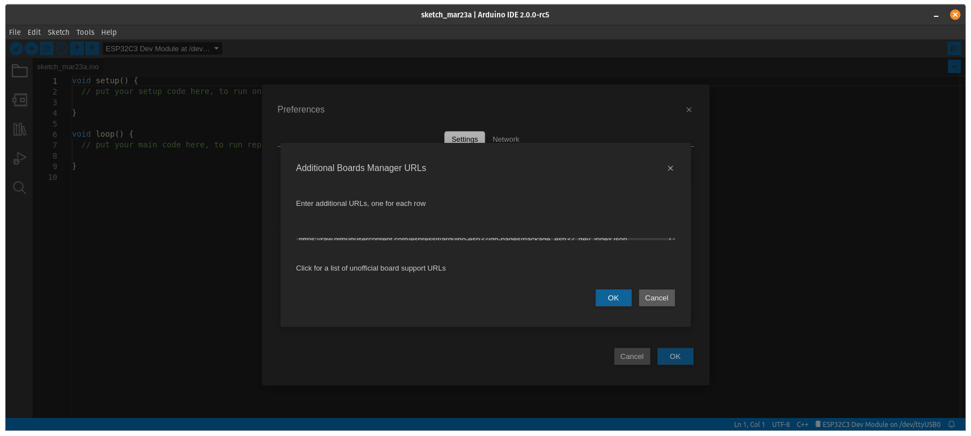Open the Serial Monitor magnifier icon
This screenshot has width=971, height=436.
point(954,48)
